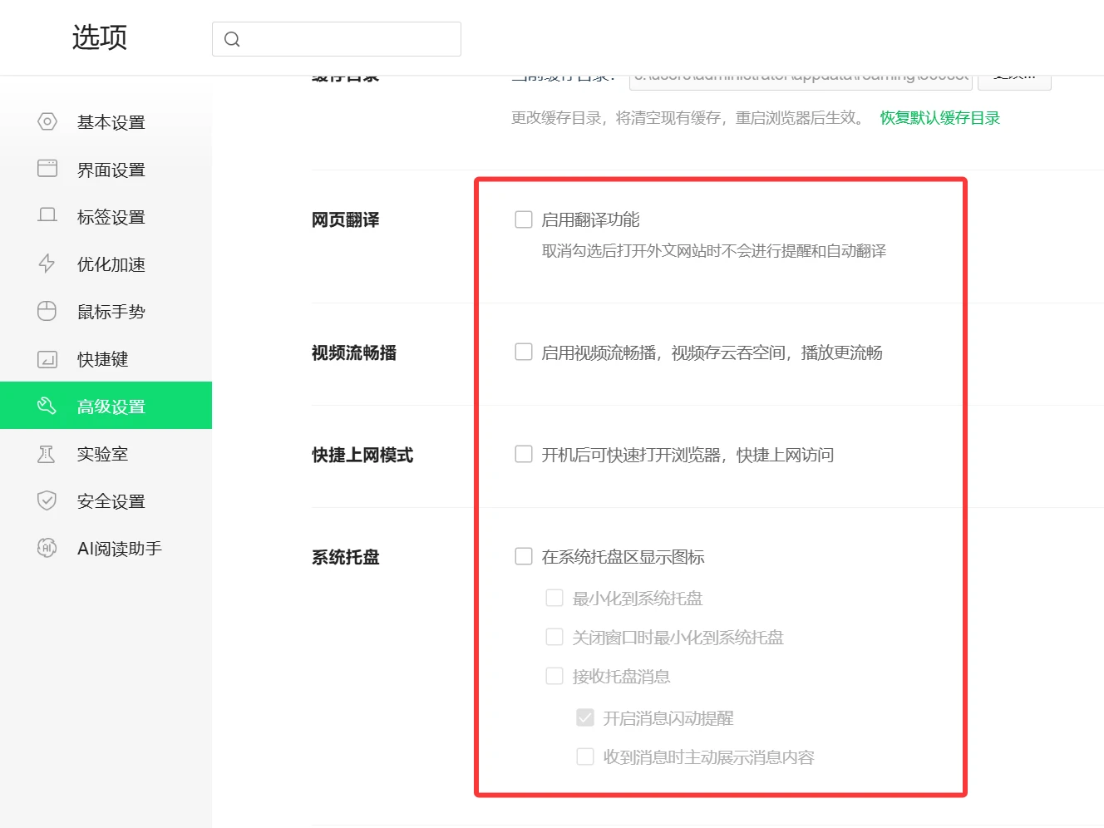This screenshot has width=1104, height=828.
Task: Check 启用视频流畅播 option
Action: click(x=524, y=352)
